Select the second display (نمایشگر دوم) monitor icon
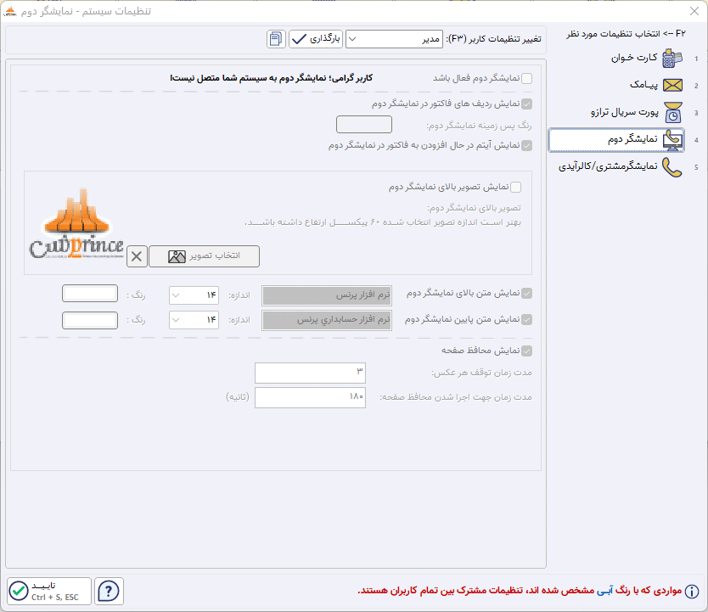This screenshot has width=708, height=612. [x=673, y=139]
